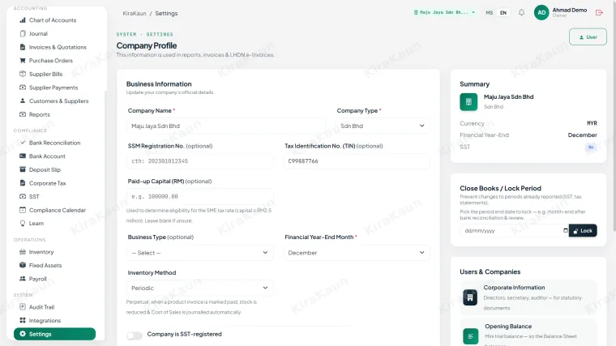Click the Corporate Information building icon

point(470,297)
